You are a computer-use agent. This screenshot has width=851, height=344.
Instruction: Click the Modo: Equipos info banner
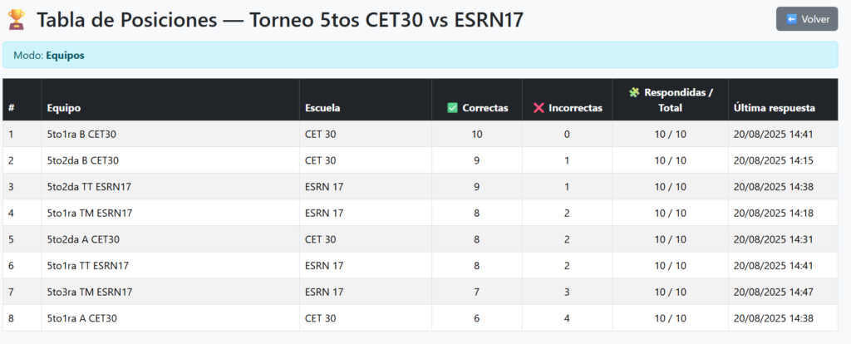click(x=420, y=56)
